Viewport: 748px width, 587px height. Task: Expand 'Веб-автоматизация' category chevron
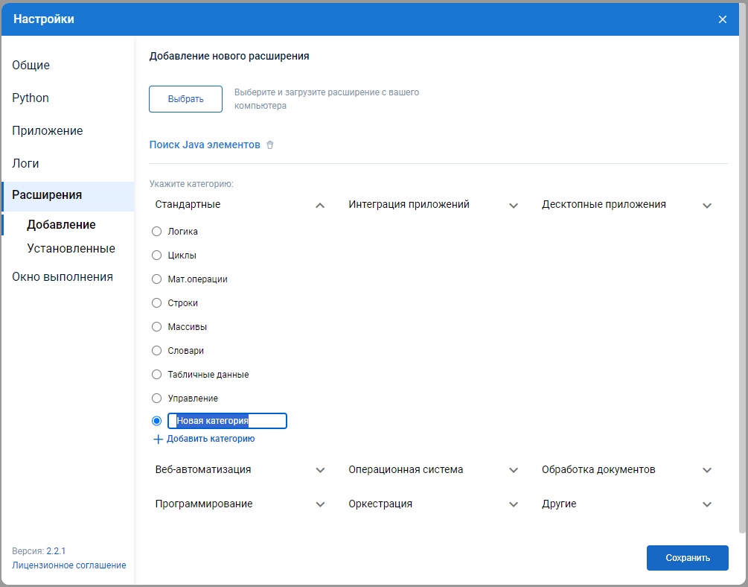(320, 470)
